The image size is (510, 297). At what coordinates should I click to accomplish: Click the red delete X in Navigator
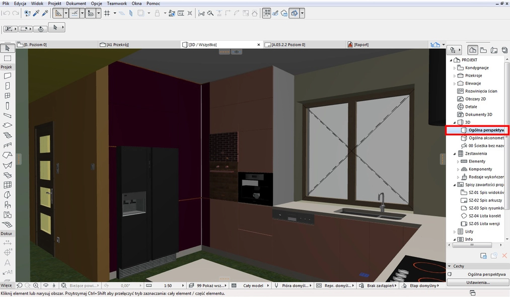(x=504, y=256)
